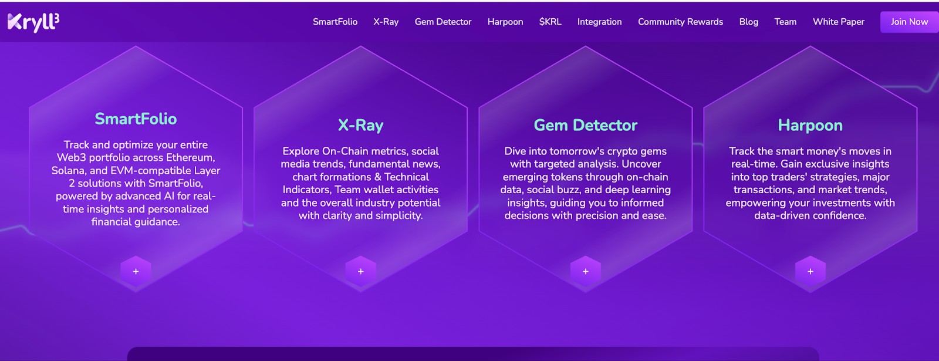Open the Team link
939x361 pixels.
785,22
